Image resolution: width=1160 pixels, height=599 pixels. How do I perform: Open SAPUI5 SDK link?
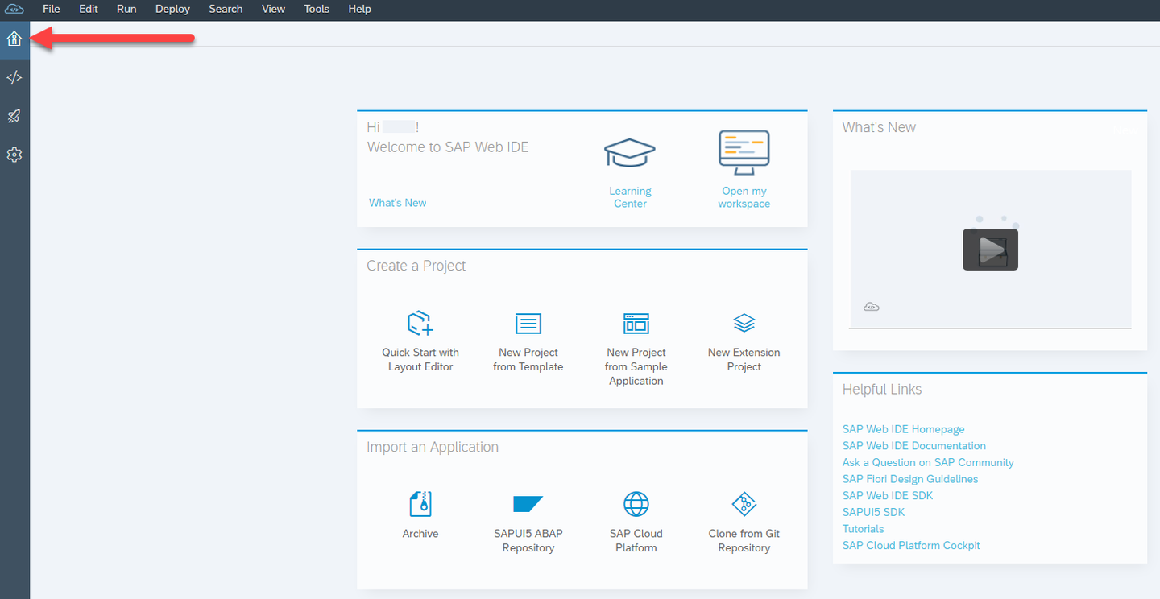[x=873, y=512]
